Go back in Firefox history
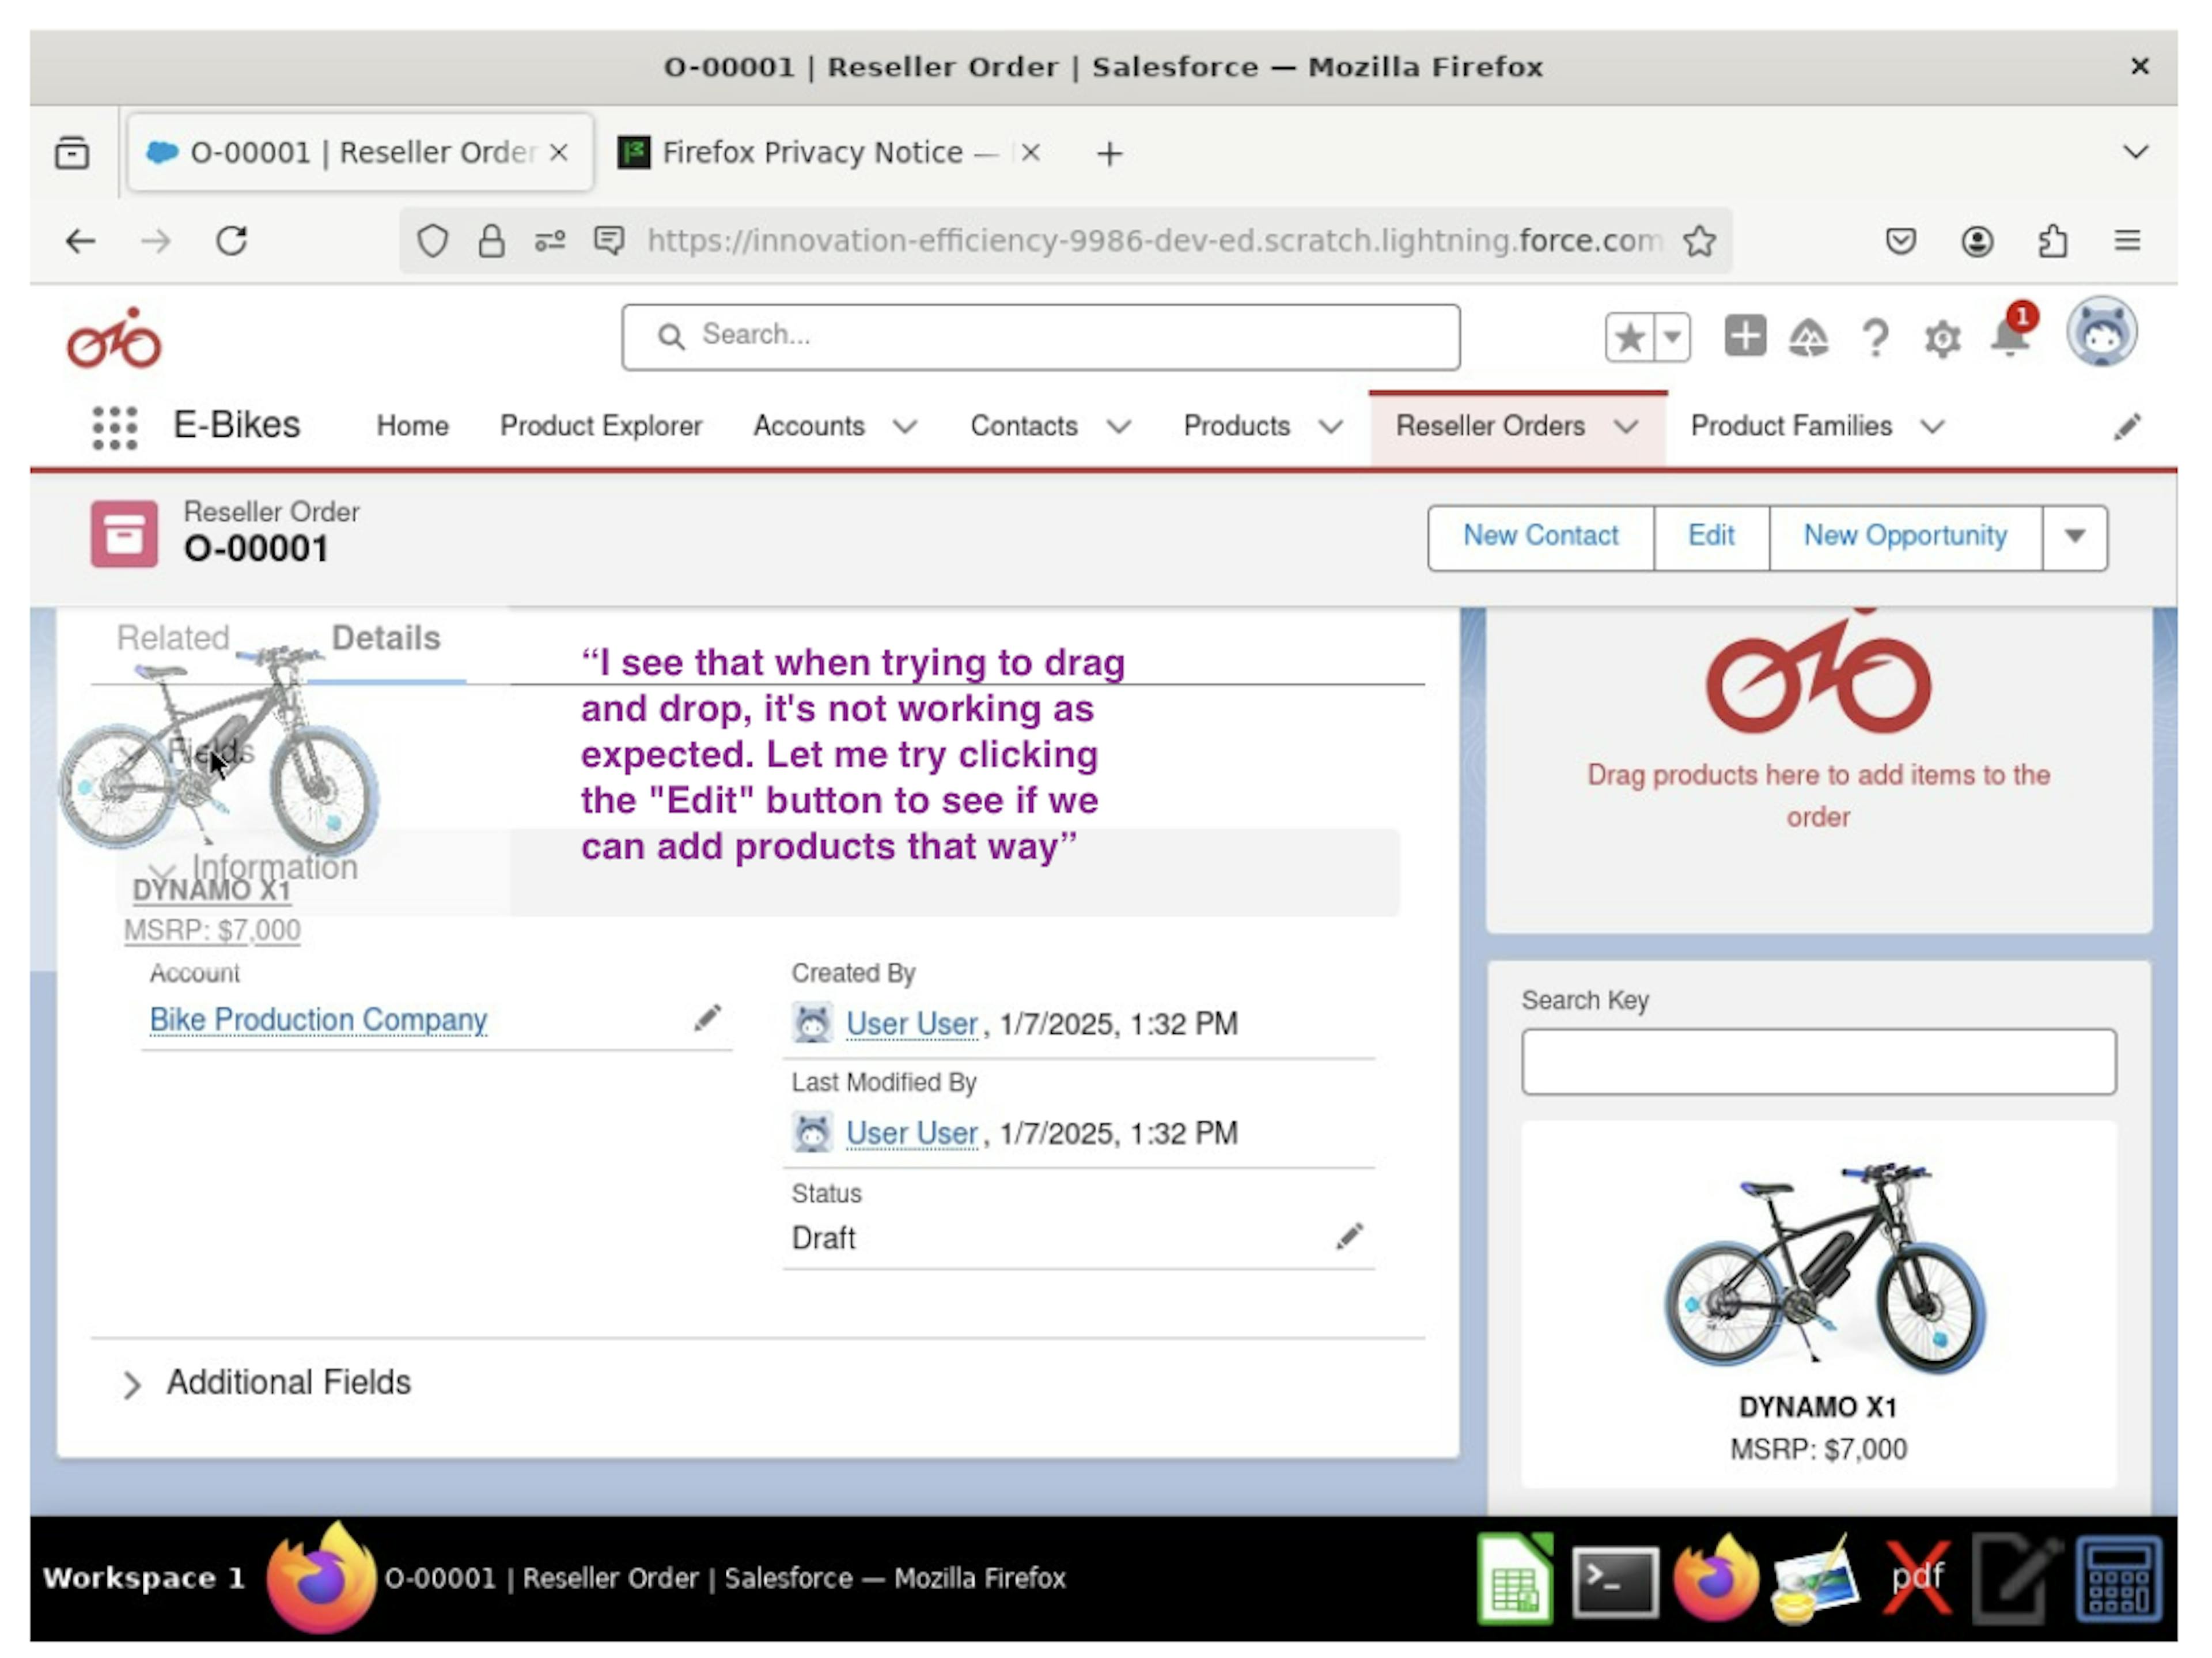 80,241
